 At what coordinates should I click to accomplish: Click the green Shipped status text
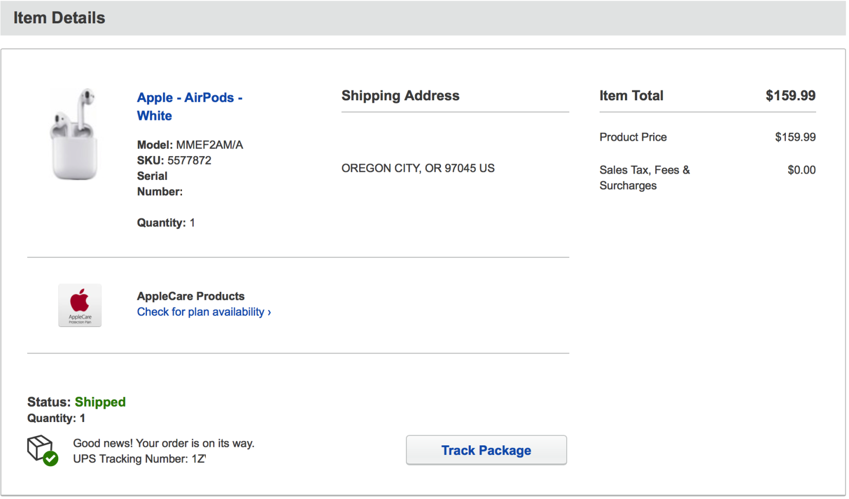100,402
